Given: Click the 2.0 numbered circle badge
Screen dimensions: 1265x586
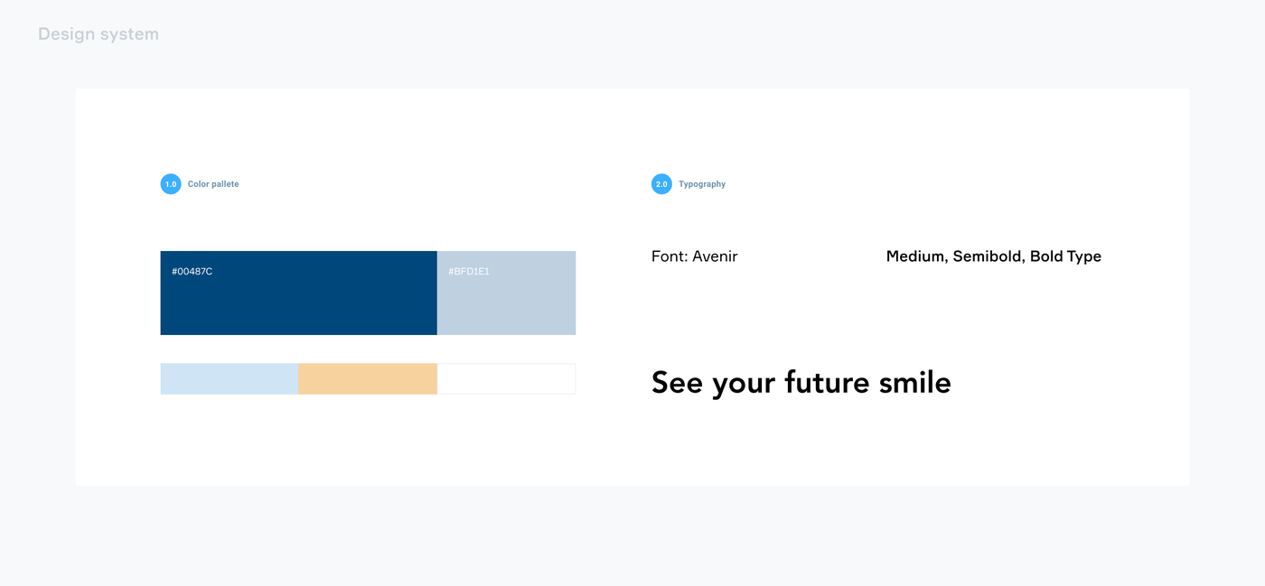Looking at the screenshot, I should (x=661, y=184).
